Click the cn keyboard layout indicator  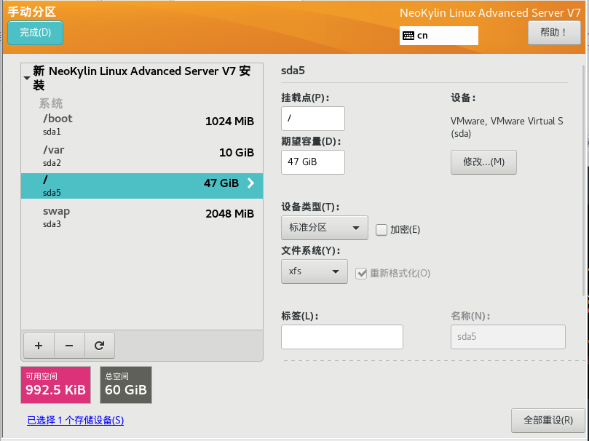point(439,36)
